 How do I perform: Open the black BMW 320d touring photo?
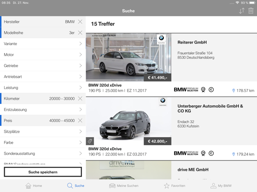point(128,121)
